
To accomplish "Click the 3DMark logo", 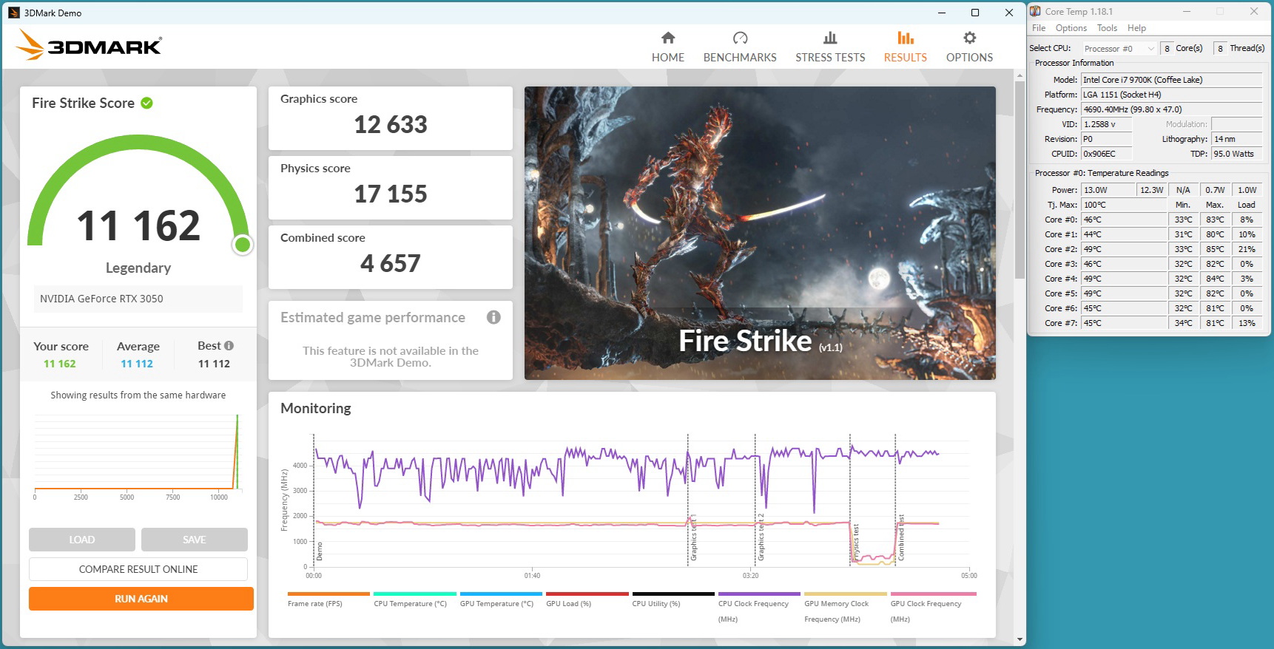I will click(89, 46).
